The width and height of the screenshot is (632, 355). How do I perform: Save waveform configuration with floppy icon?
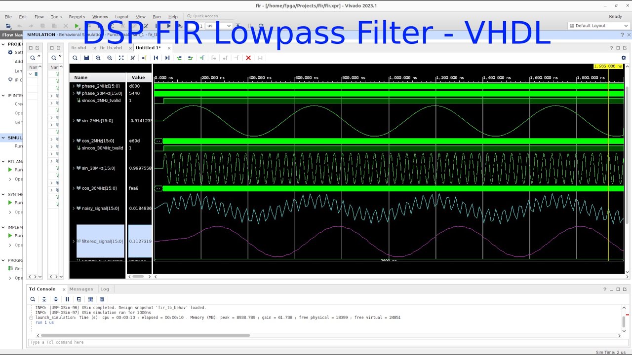[86, 58]
